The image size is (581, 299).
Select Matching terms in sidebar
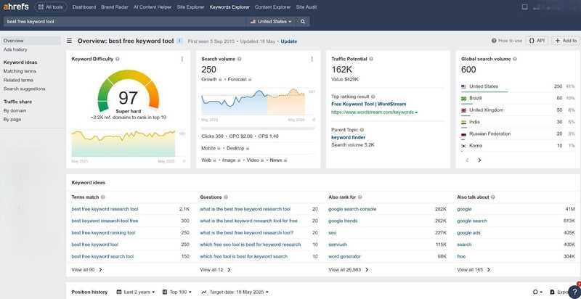point(20,71)
